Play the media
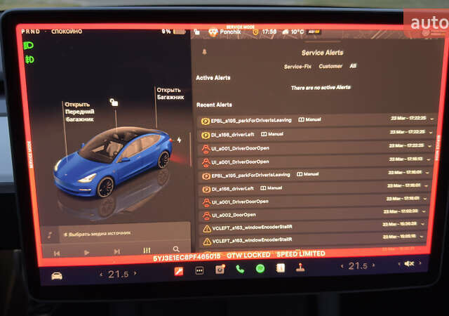The height and width of the screenshot is (316, 449). click(86, 253)
